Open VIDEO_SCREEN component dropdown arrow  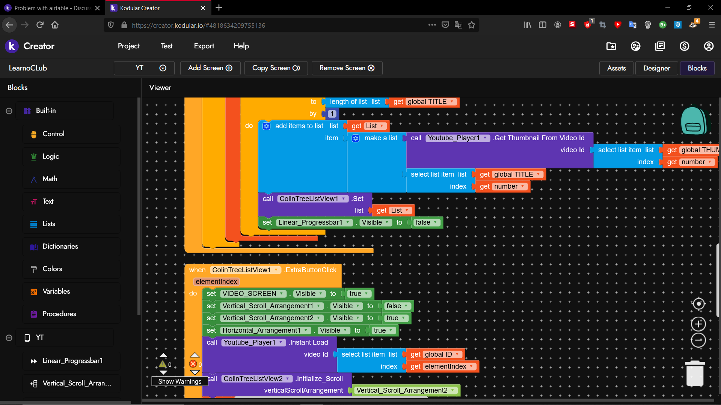tap(281, 294)
